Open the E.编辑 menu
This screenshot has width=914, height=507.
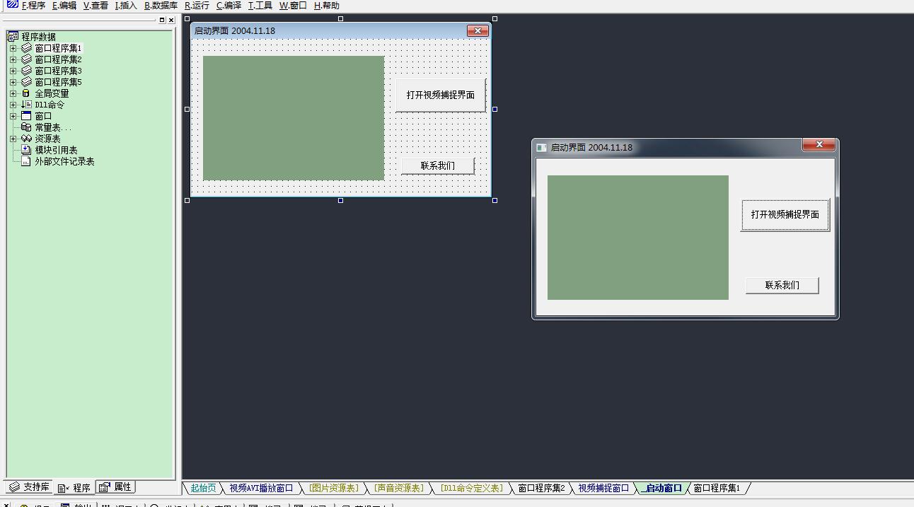coord(64,5)
